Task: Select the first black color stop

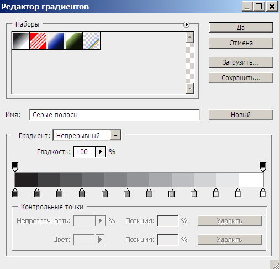Action: coord(15,193)
